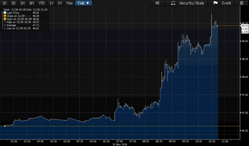Click the Close on 11/29 orange swatch
The image size is (249, 146).
pos(5,16)
